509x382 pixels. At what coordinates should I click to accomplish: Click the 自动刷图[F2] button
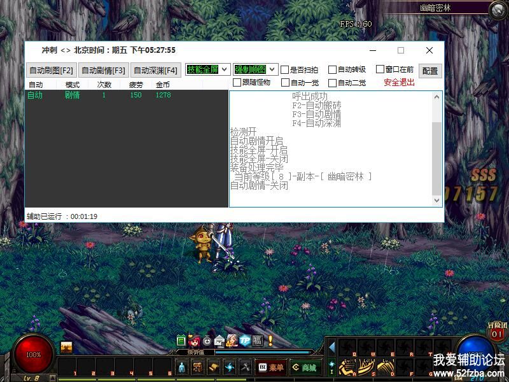[52, 70]
